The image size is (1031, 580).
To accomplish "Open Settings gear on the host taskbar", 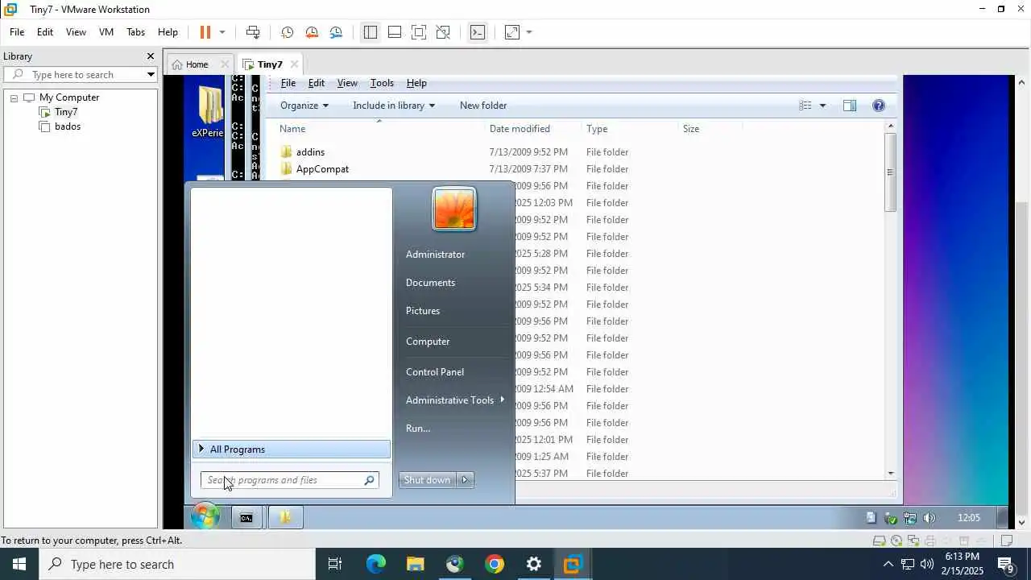I will tap(534, 565).
